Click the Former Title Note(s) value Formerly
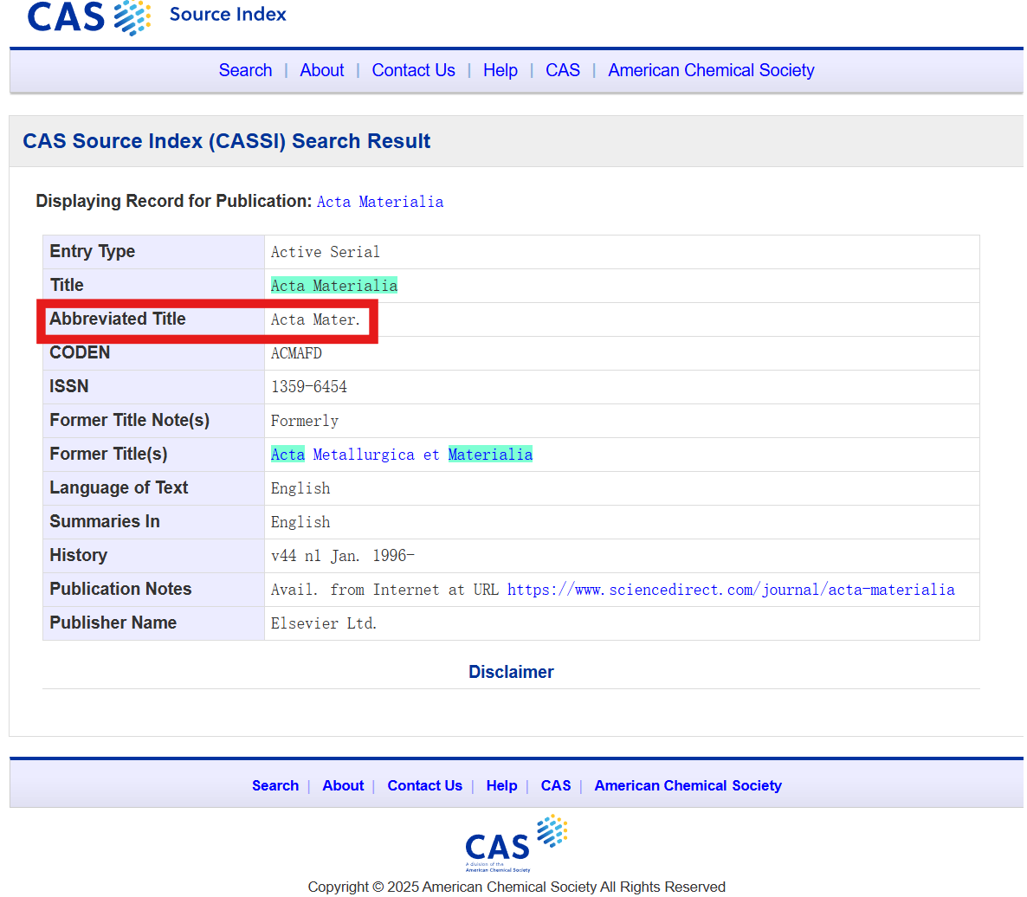 pyautogui.click(x=305, y=420)
